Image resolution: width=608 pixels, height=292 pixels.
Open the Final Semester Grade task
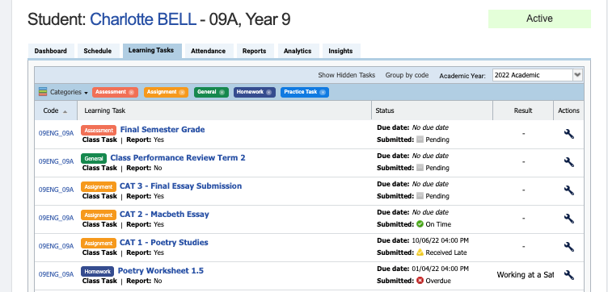coord(163,130)
